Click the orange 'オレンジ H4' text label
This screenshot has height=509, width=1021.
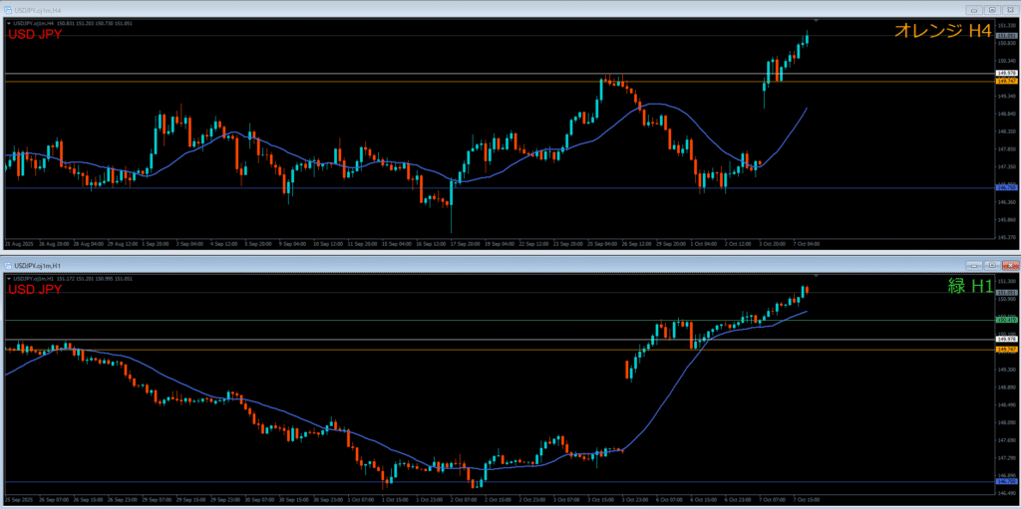coord(941,32)
